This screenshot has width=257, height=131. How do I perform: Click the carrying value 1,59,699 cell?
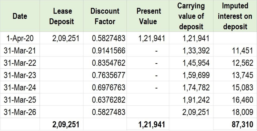[196, 75]
